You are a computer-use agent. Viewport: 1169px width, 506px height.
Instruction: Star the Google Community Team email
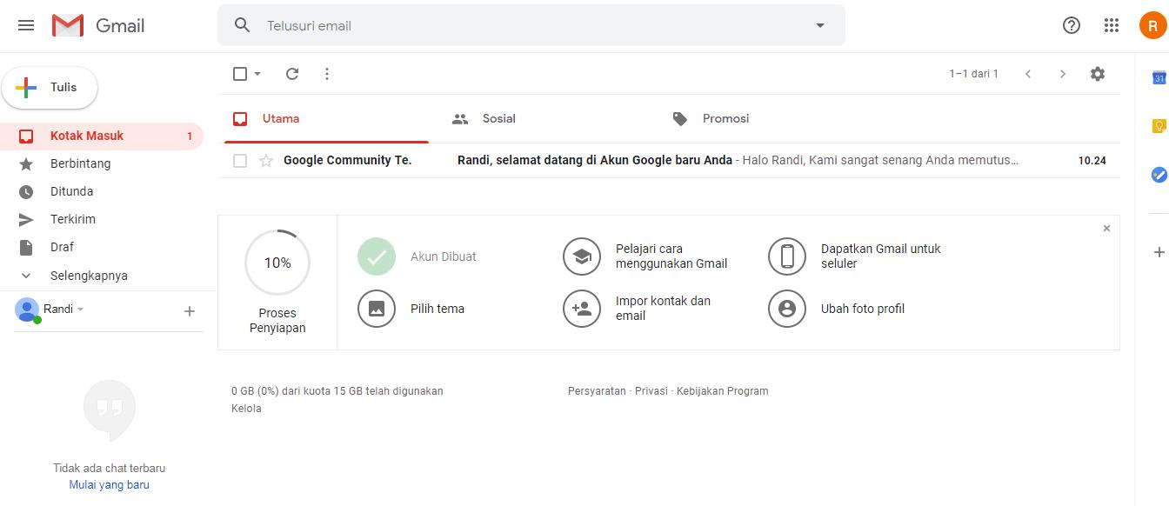[x=266, y=161]
